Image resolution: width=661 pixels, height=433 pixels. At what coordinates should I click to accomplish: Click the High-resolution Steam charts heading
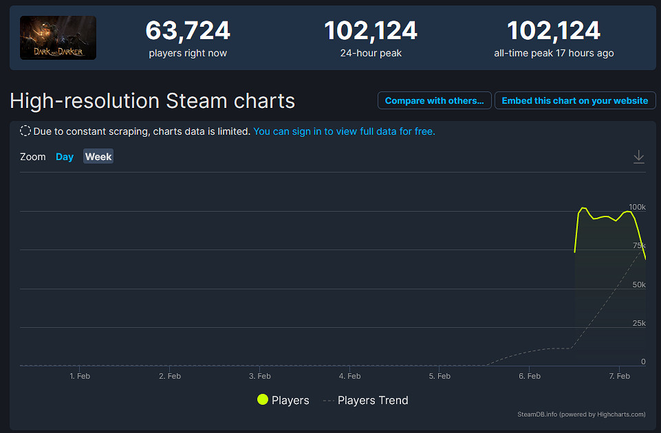153,101
